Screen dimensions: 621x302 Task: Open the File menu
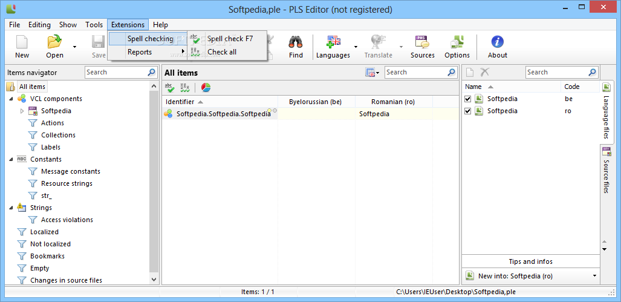pos(15,25)
